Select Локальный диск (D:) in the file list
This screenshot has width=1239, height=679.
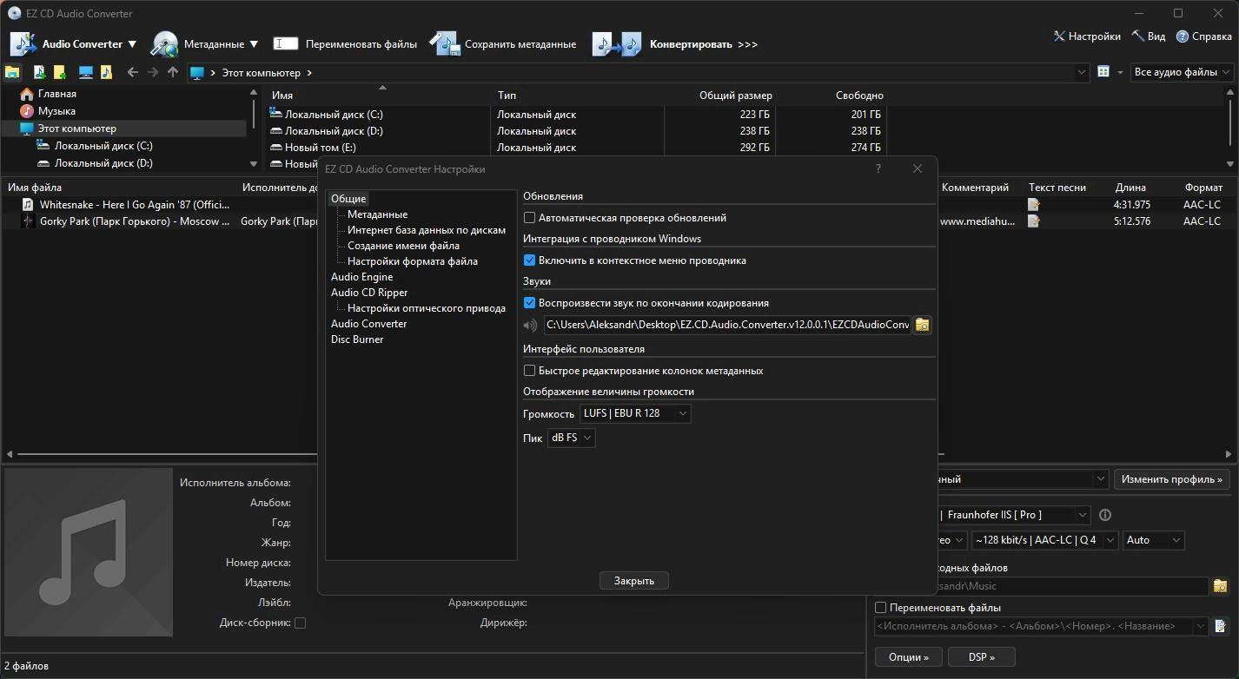[x=334, y=131]
